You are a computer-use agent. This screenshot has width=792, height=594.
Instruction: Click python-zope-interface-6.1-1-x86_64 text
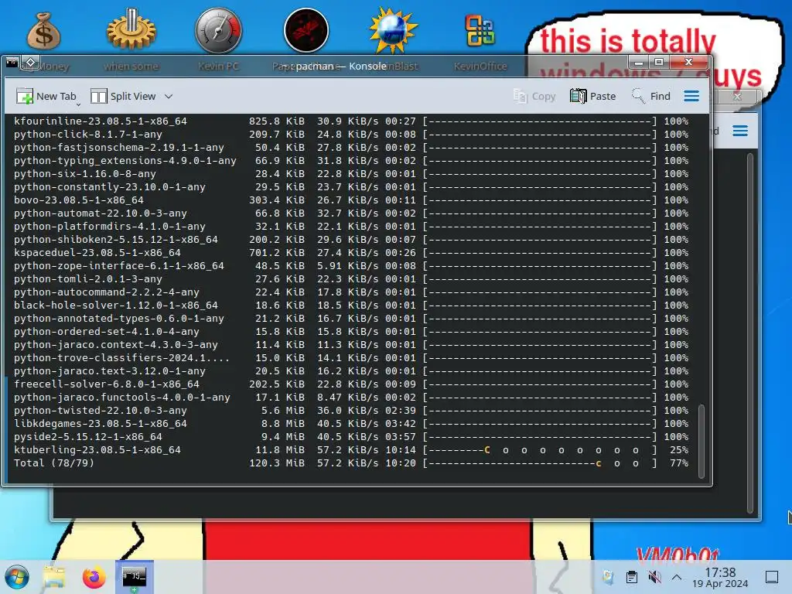(118, 266)
